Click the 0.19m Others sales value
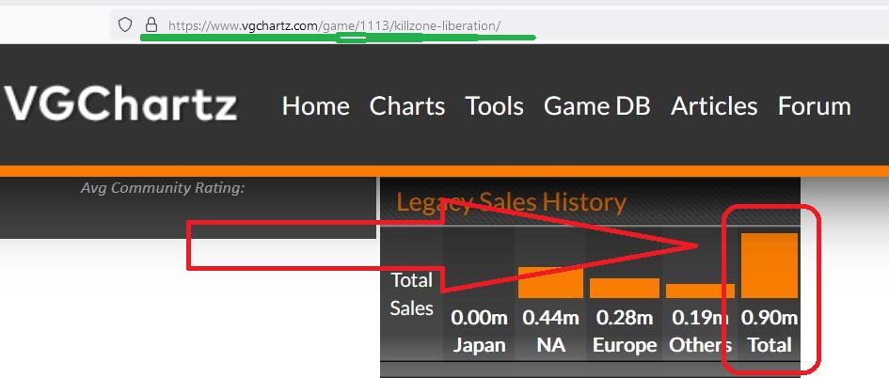Image resolution: width=889 pixels, height=378 pixels. [700, 318]
